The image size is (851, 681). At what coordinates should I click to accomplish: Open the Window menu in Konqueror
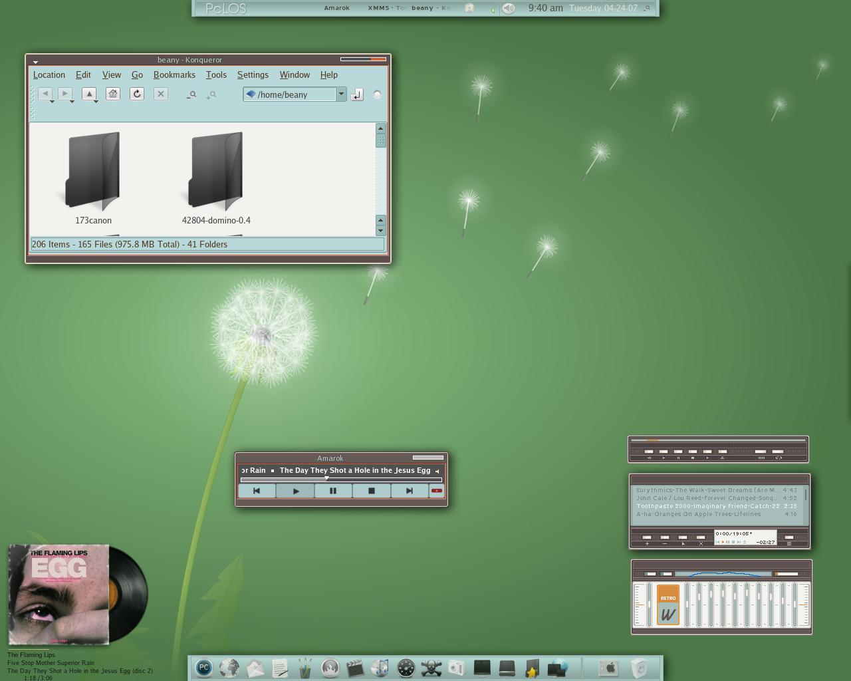(x=295, y=75)
